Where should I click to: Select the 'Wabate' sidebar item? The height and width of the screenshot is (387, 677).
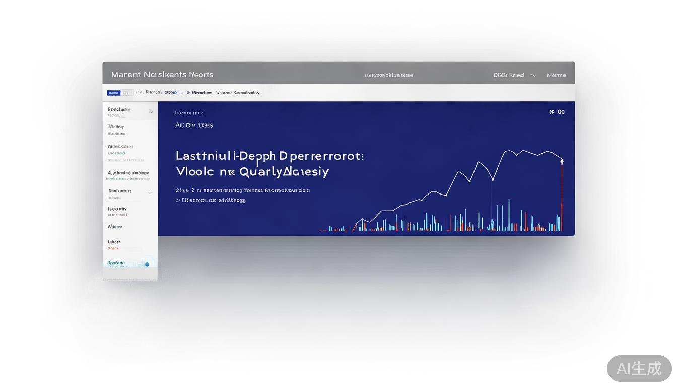tap(115, 227)
